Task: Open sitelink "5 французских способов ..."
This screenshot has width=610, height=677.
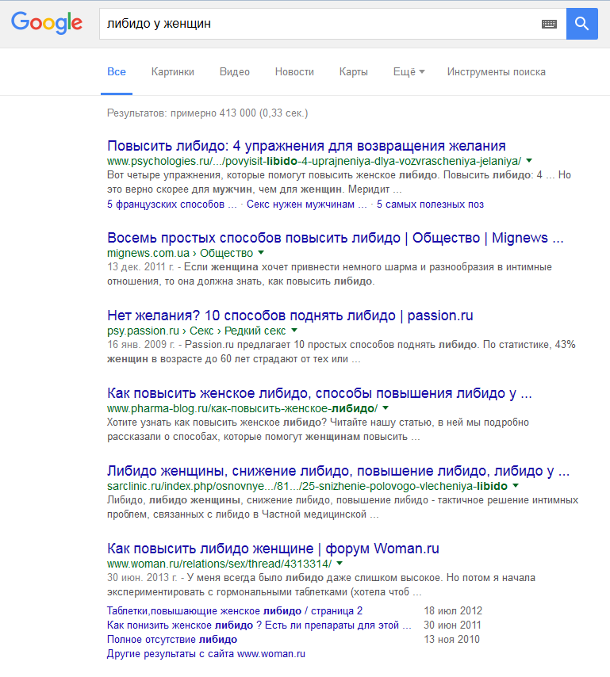Action: [x=172, y=205]
